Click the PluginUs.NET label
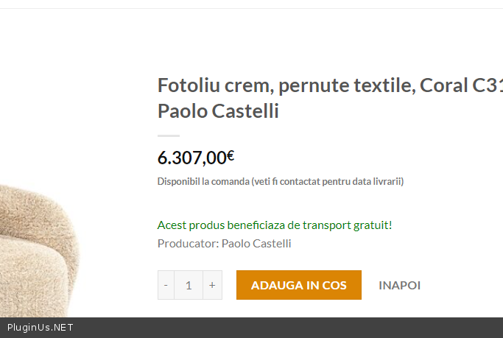The height and width of the screenshot is (338, 503). point(41,328)
